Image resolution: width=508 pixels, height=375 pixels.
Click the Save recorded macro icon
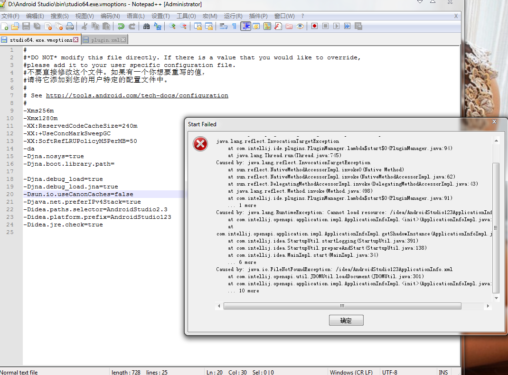pyautogui.click(x=358, y=26)
